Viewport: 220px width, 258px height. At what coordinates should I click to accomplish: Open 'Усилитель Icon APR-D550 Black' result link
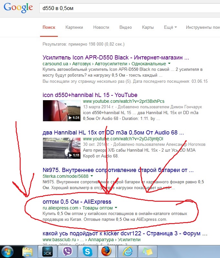(116, 58)
